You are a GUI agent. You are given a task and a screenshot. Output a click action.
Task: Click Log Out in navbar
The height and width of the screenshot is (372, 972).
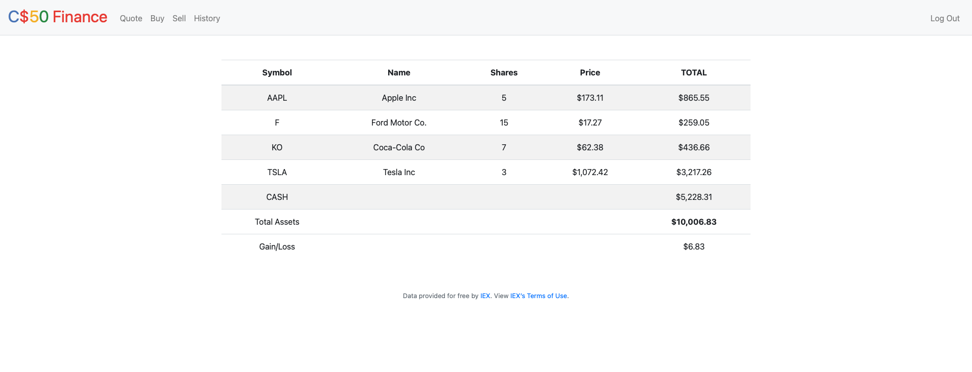(945, 18)
